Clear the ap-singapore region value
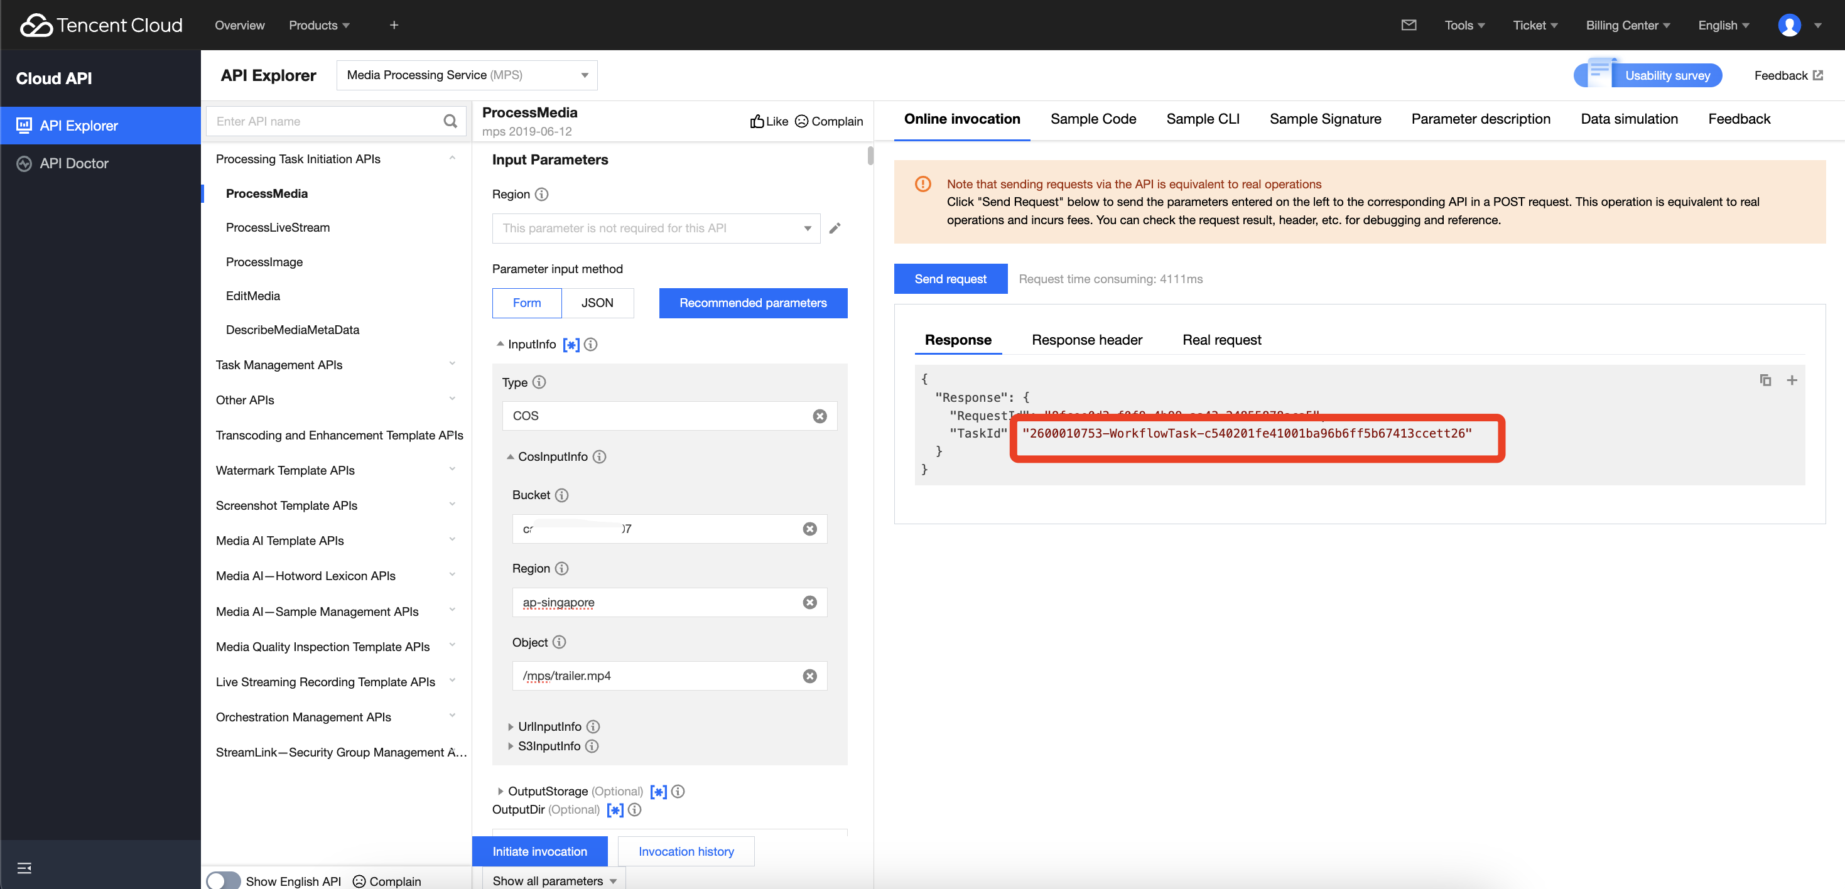Viewport: 1845px width, 889px height. (809, 603)
